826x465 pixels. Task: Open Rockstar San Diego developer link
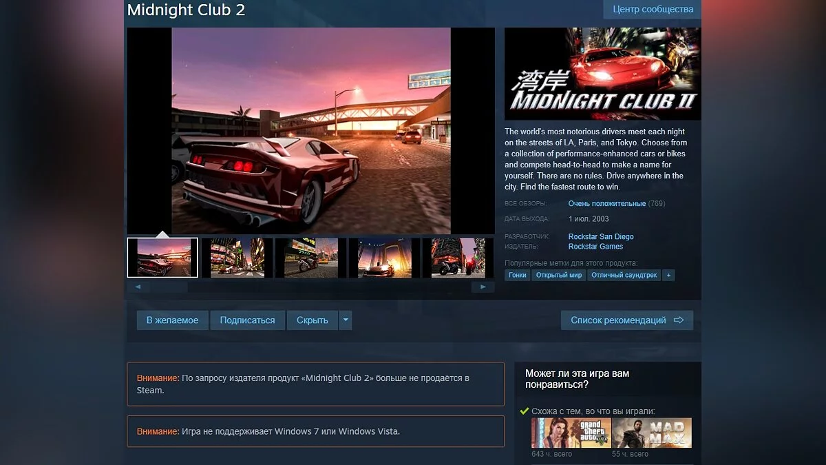click(601, 236)
